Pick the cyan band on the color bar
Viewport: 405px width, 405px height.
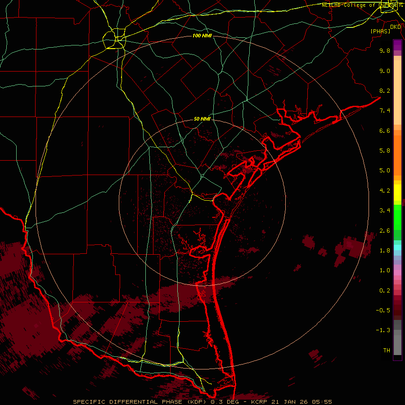coord(397,247)
